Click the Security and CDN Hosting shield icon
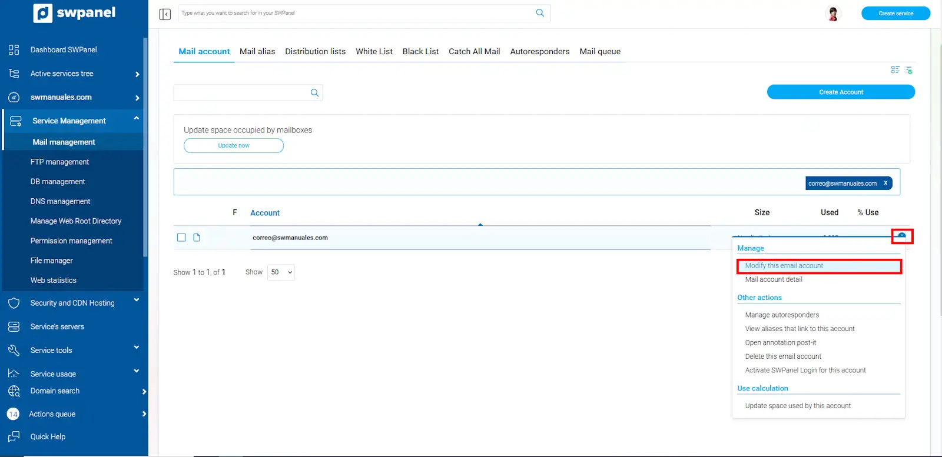The image size is (942, 457). (x=14, y=303)
